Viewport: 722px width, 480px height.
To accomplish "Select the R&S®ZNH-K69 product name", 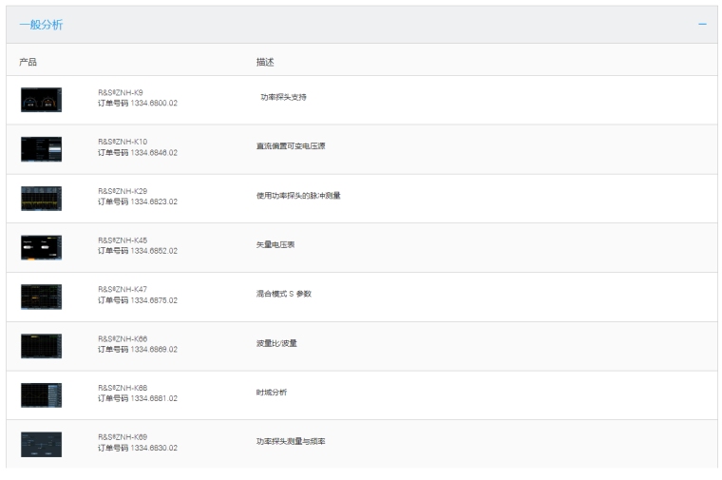I will pyautogui.click(x=123, y=437).
